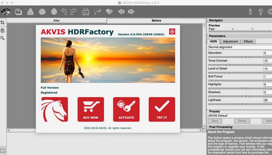Image resolution: width=272 pixels, height=155 pixels.
Task: Click the Lightness value field
Action: point(268,100)
